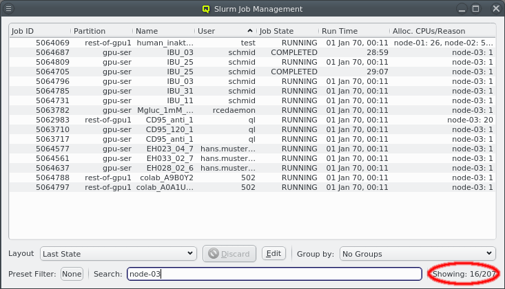Image resolution: width=505 pixels, height=289 pixels.
Task: Select job ID 5063710
Action: point(52,129)
